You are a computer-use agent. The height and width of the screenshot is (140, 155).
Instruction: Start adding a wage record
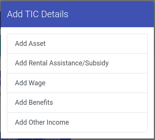coord(77,83)
